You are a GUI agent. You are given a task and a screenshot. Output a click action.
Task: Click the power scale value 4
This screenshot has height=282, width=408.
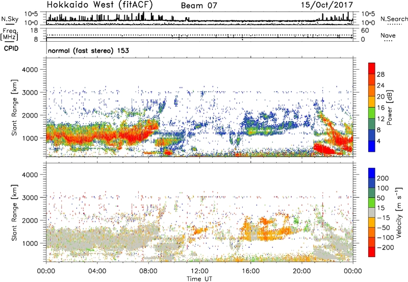point(379,141)
